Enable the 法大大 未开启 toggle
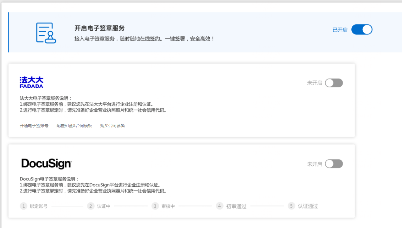Screen dimensions: 402x228 (x=334, y=83)
